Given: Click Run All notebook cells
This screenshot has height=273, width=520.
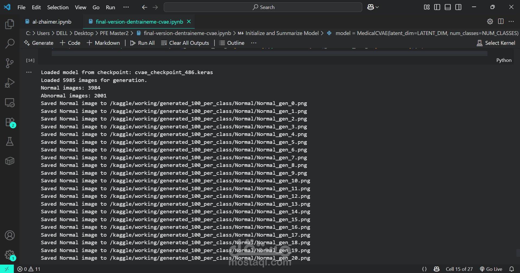Looking at the screenshot, I should [x=142, y=43].
